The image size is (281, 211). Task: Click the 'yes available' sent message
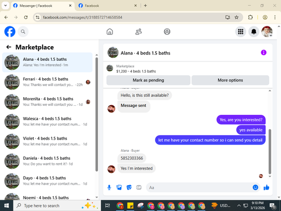point(251,130)
